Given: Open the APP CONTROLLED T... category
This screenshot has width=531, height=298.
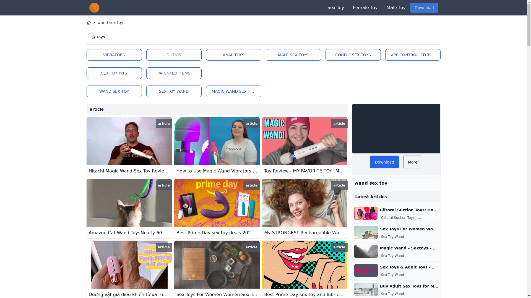Looking at the screenshot, I should point(413,55).
